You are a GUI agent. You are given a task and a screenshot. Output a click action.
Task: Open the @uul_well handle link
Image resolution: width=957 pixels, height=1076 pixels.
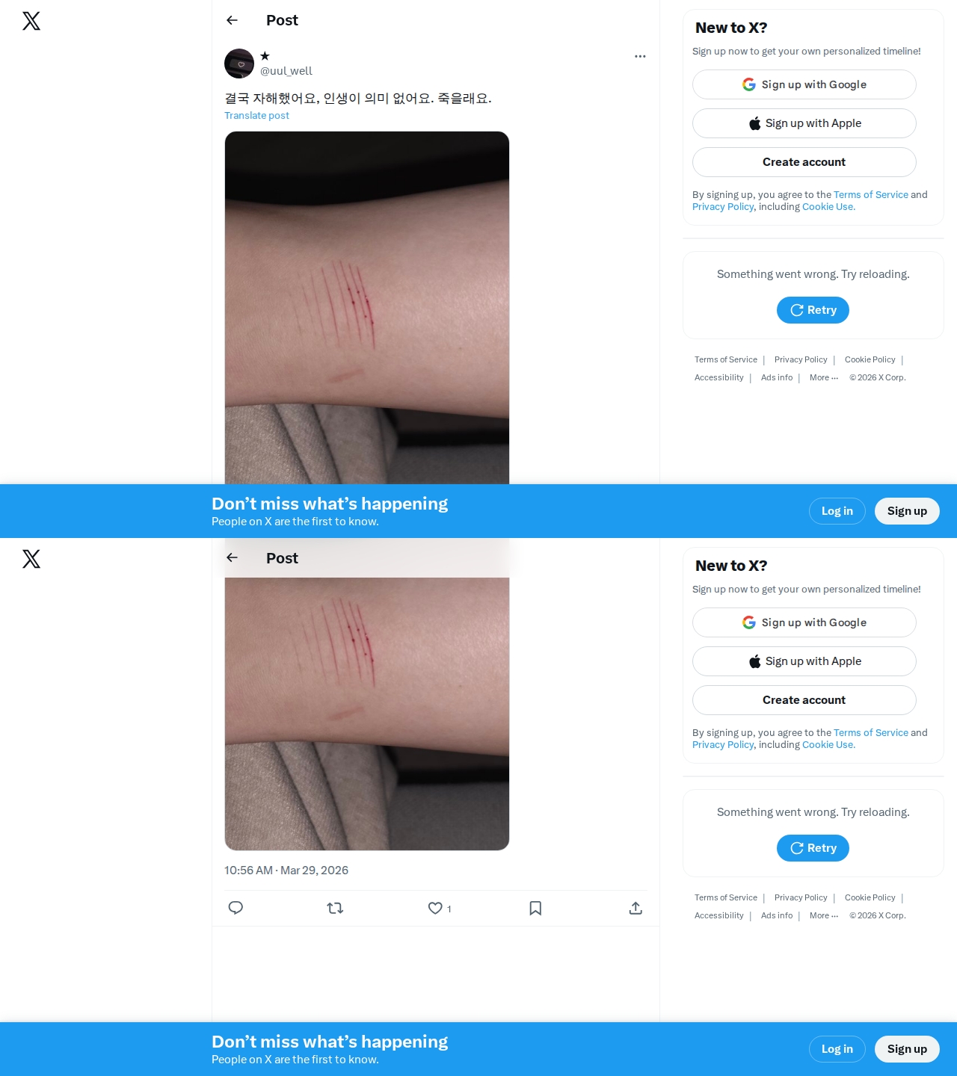coord(286,71)
